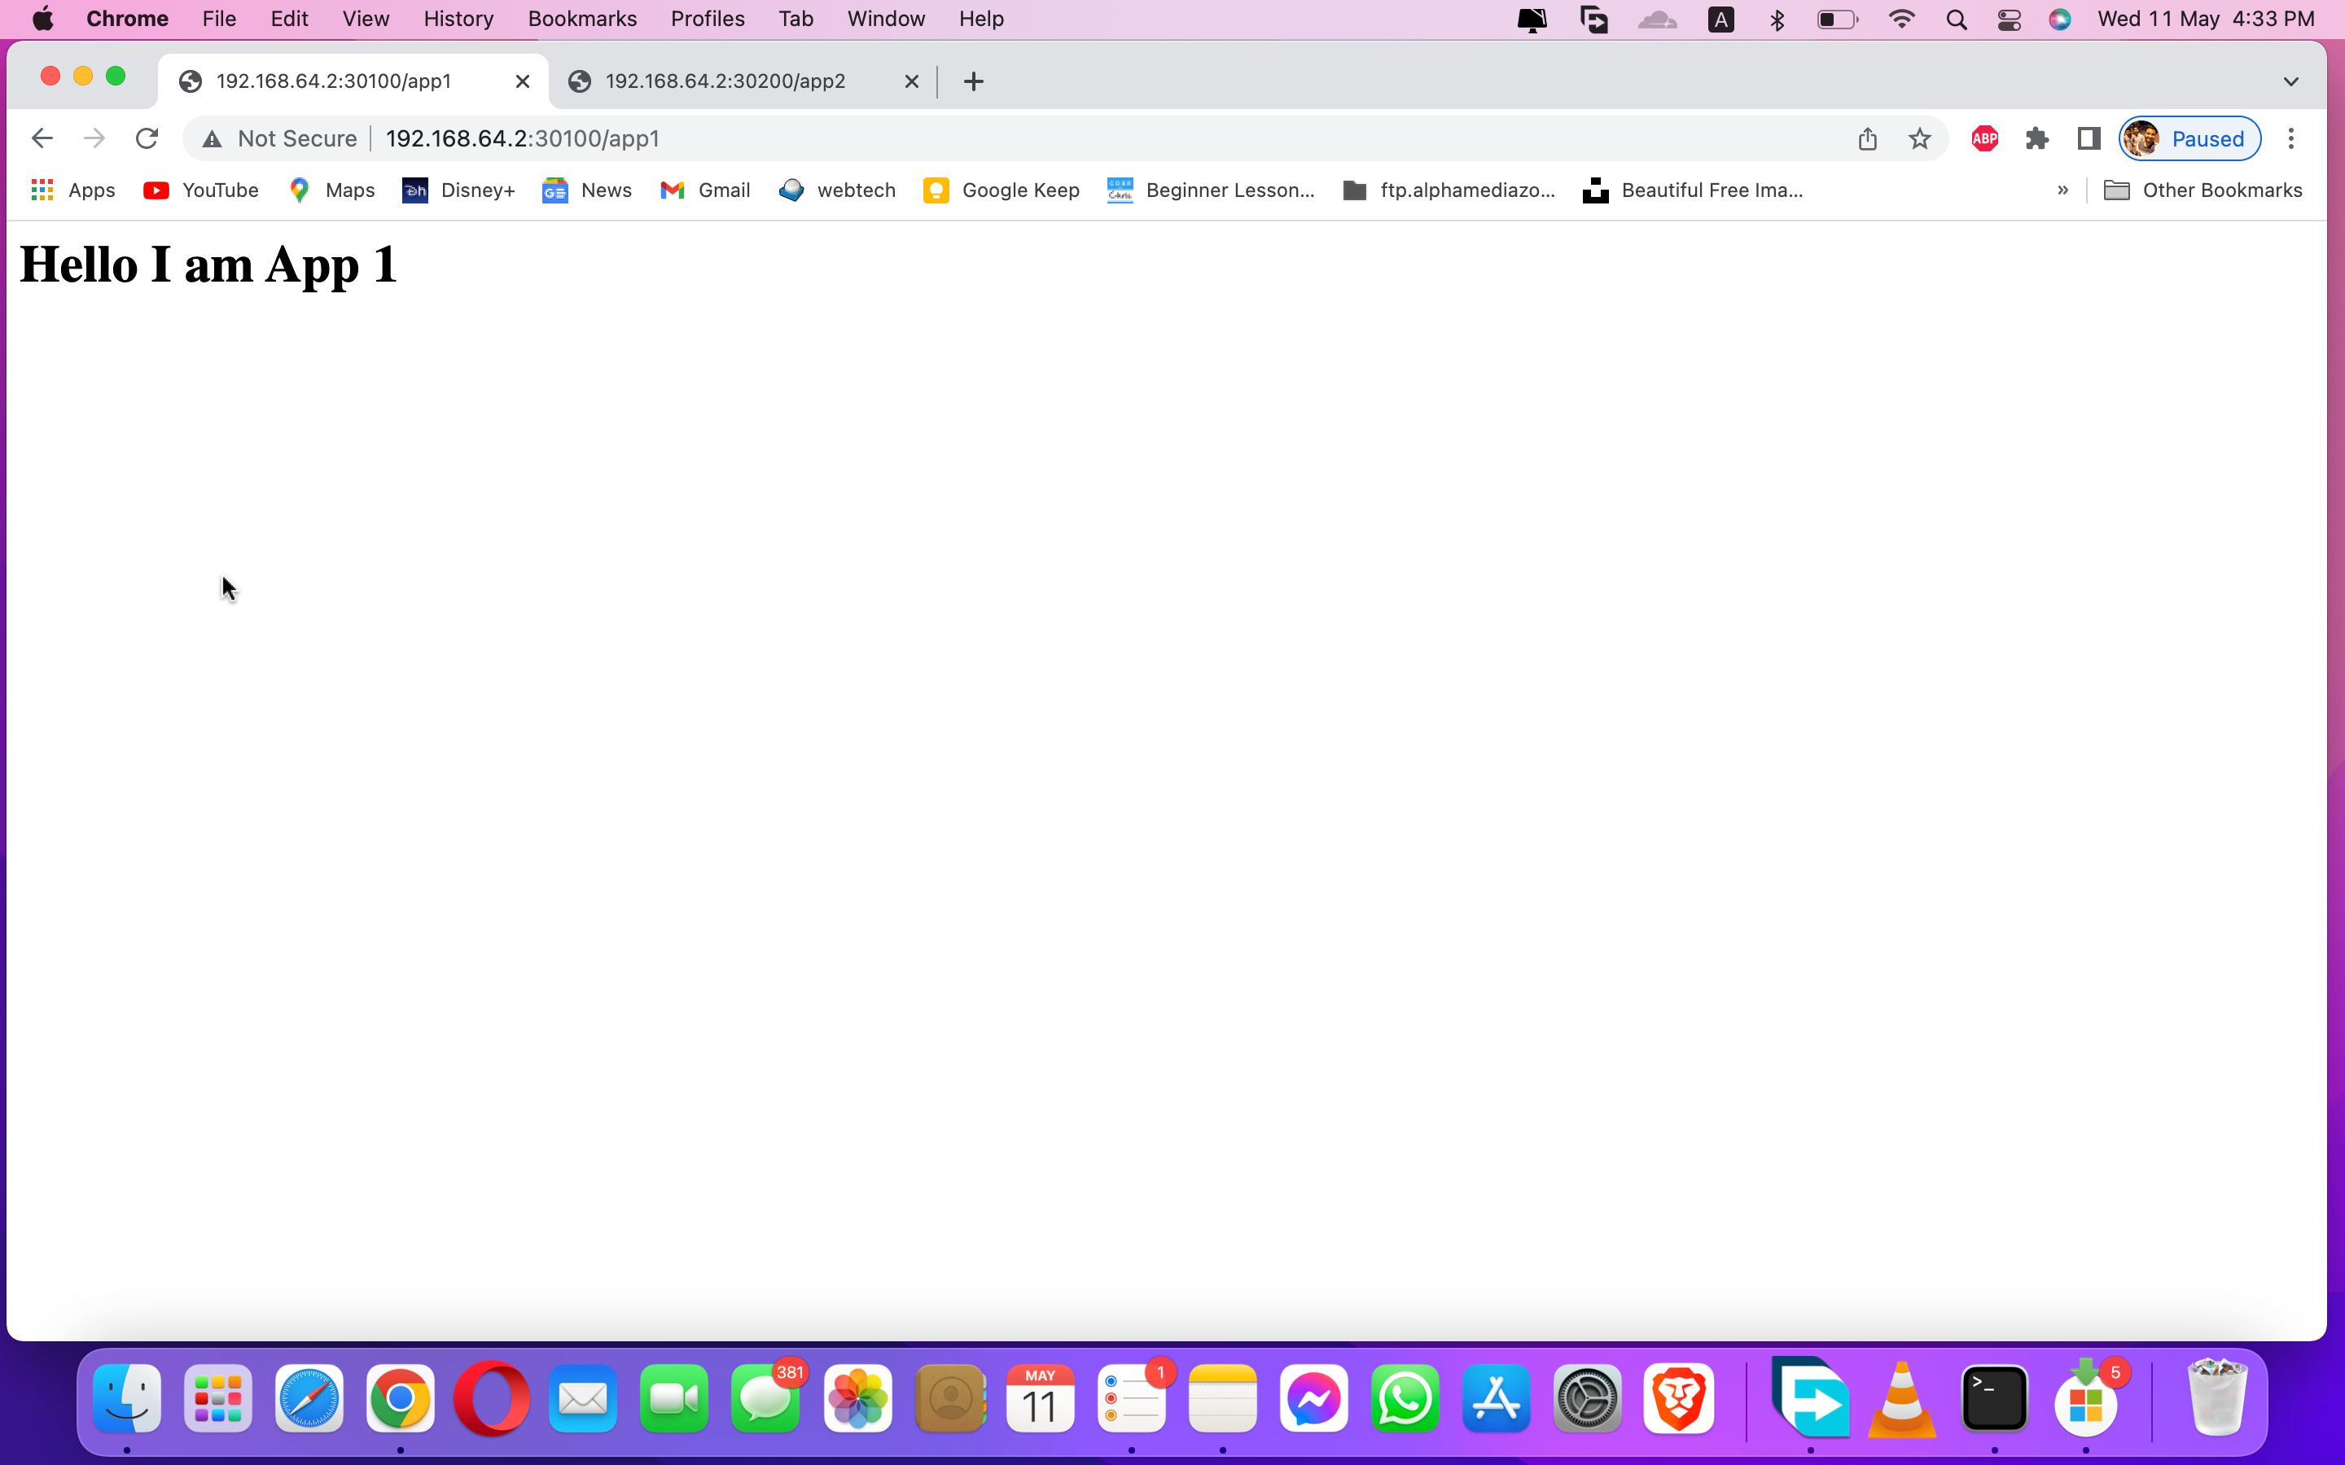Open the File menu
The image size is (2345, 1465).
click(219, 20)
